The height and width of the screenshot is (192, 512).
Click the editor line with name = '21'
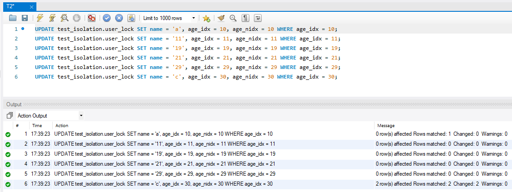tap(188, 58)
